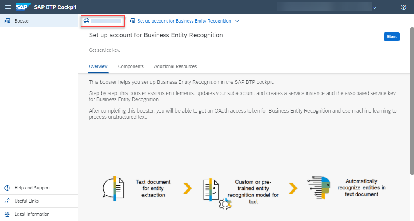This screenshot has height=221, width=414.
Task: Click 'Custom or pre-trained entity recognition model' label
Action: tap(253, 192)
